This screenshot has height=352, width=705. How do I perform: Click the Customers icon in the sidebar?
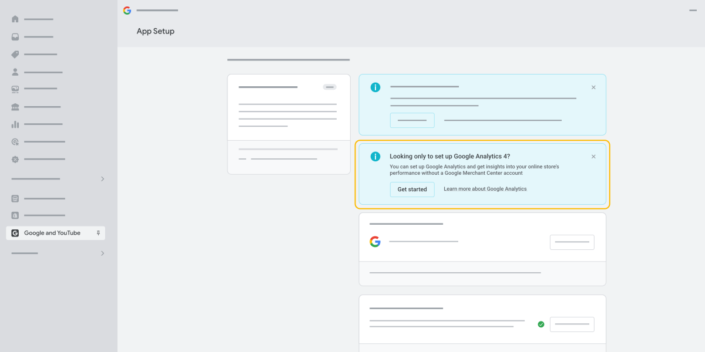(x=15, y=72)
